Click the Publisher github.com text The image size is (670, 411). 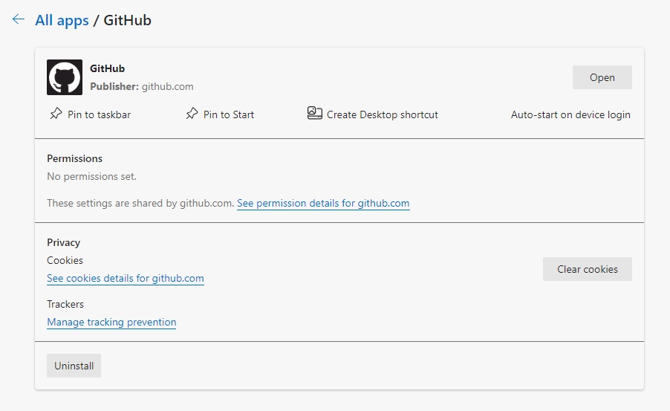(142, 86)
